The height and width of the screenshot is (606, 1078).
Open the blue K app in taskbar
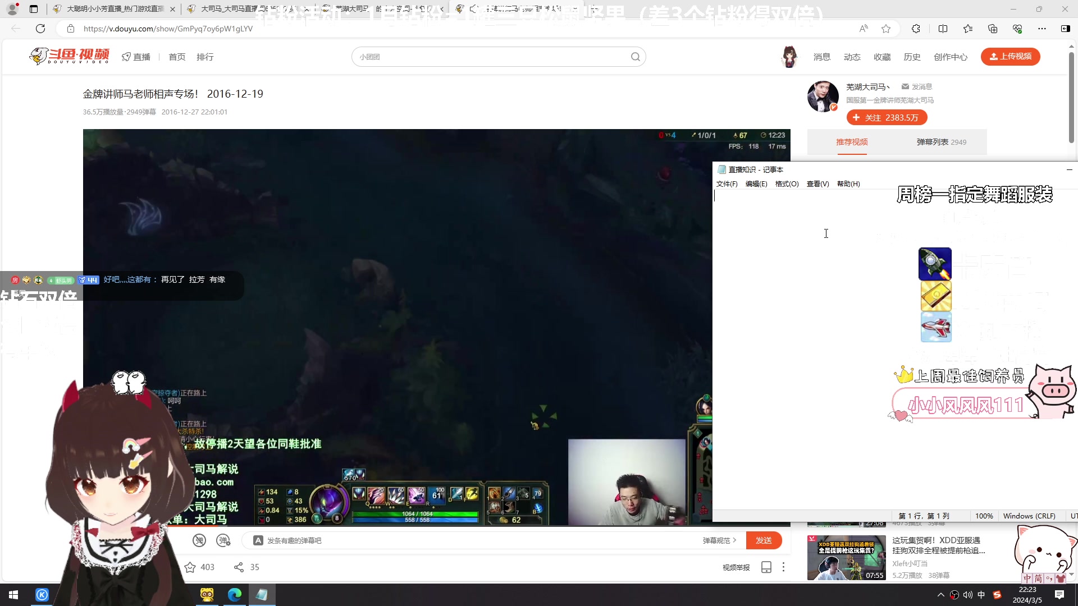(x=42, y=595)
